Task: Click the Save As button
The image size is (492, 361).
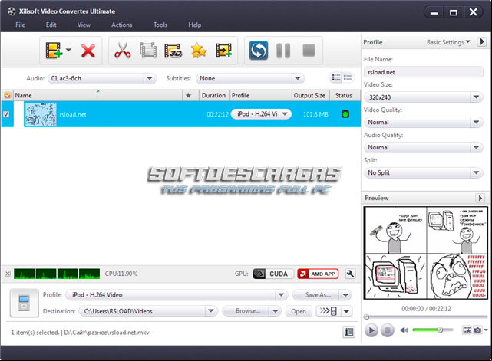Action: 316,295
